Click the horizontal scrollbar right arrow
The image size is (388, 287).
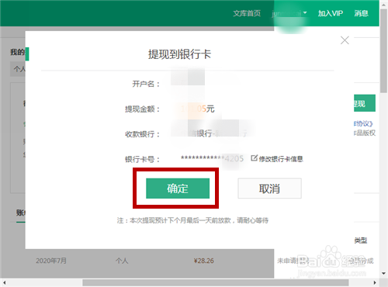click(376, 283)
